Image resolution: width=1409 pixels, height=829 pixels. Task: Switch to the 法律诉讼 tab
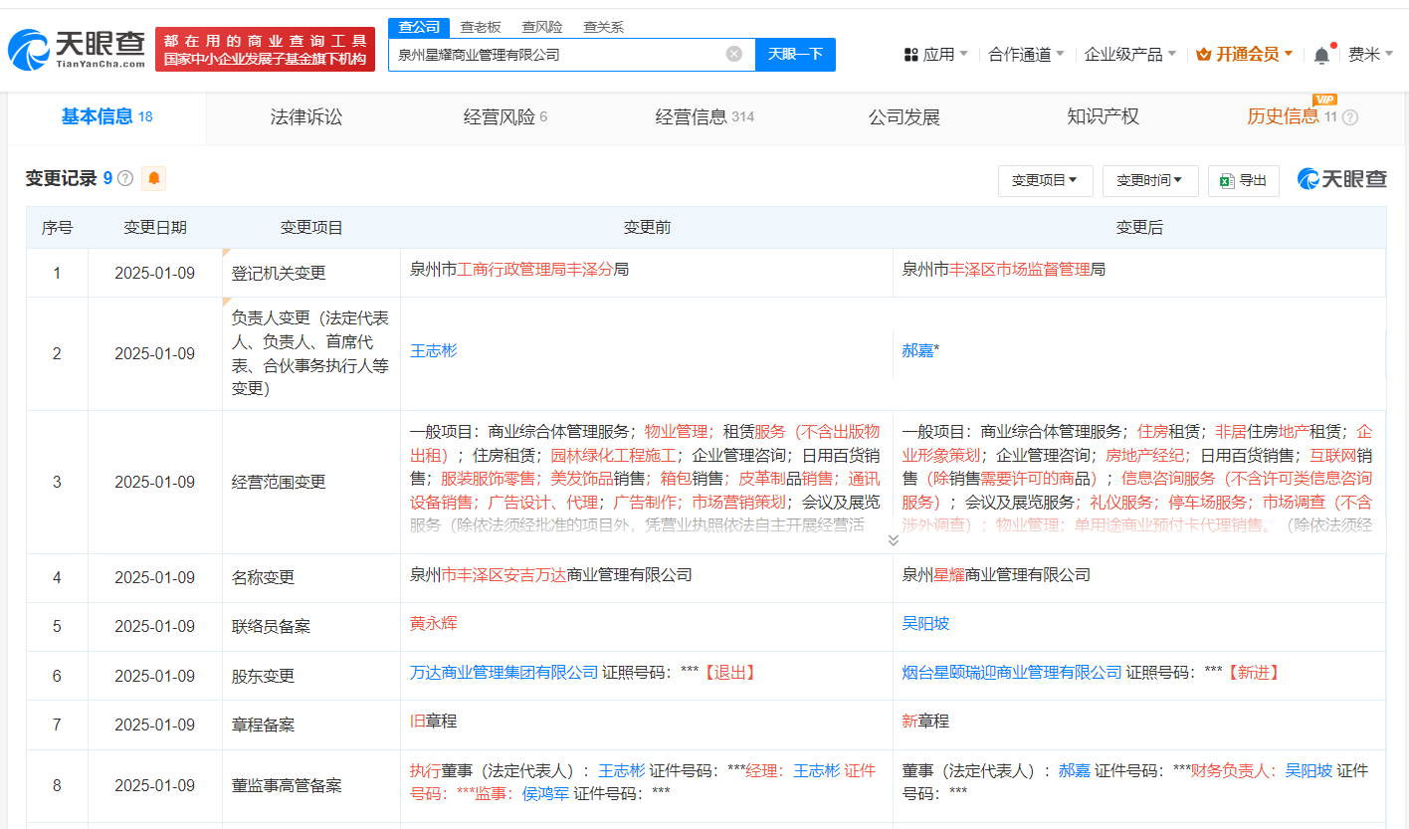coord(304,116)
